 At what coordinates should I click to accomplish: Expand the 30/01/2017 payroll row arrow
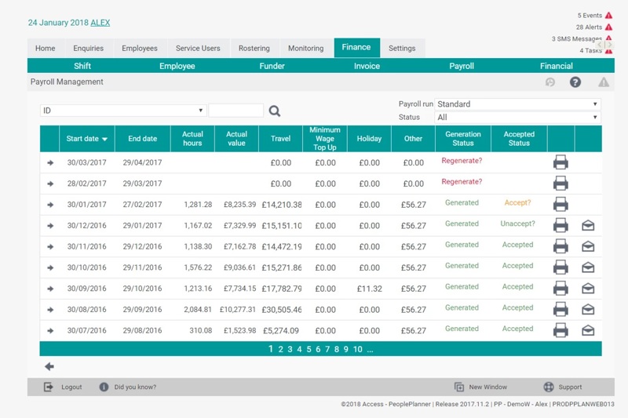[x=50, y=205]
